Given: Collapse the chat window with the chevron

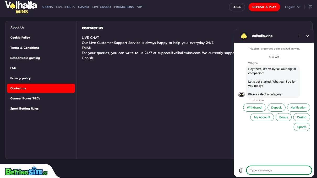Looking at the screenshot, I should 307,36.
